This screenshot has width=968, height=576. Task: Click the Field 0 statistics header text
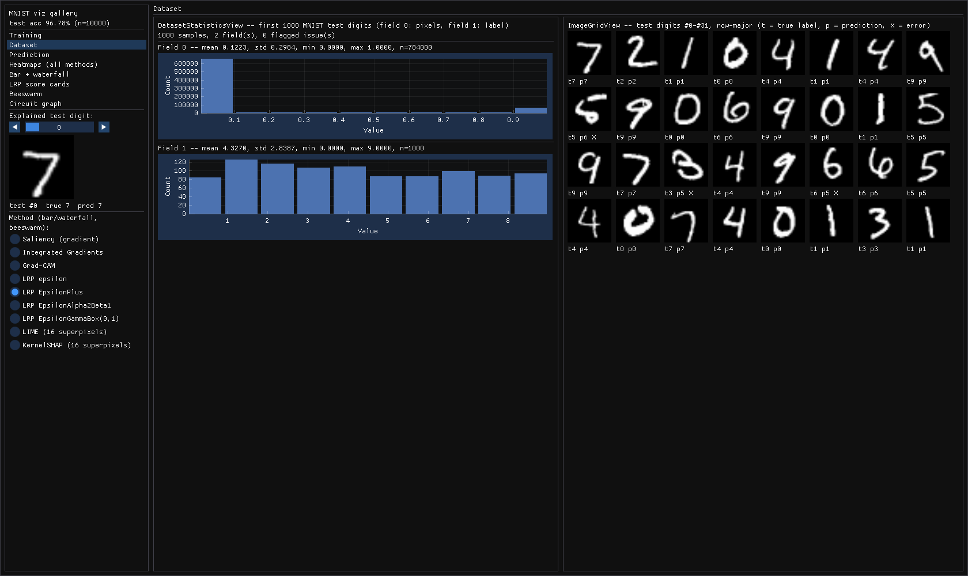(x=295, y=47)
